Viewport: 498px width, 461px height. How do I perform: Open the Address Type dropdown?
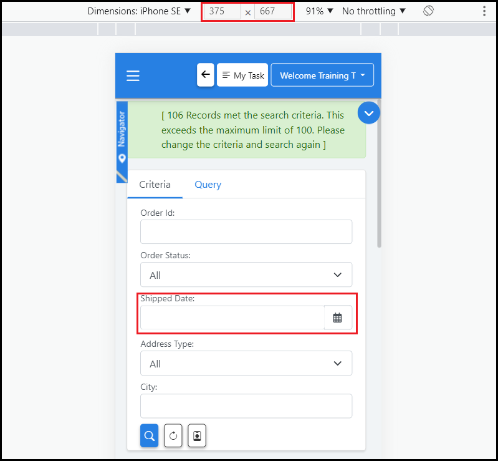(246, 363)
